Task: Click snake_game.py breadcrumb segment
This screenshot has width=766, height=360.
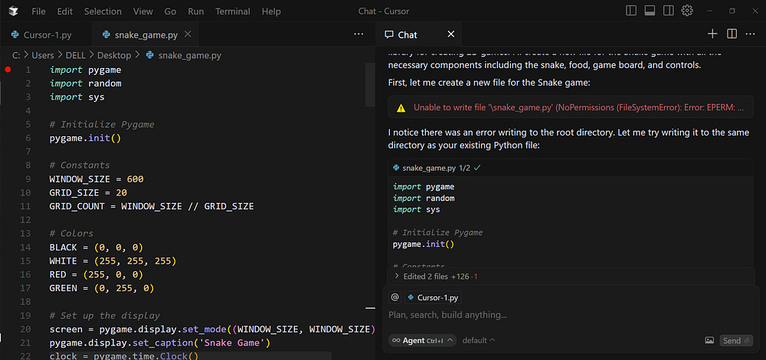Action: point(189,55)
